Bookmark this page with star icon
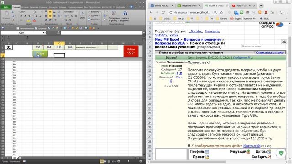Image resolution: width=292 pixels, height=164 pixels. [221, 12]
